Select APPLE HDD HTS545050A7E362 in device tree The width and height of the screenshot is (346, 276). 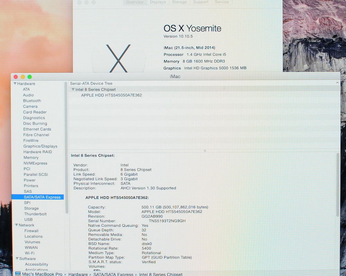click(111, 95)
